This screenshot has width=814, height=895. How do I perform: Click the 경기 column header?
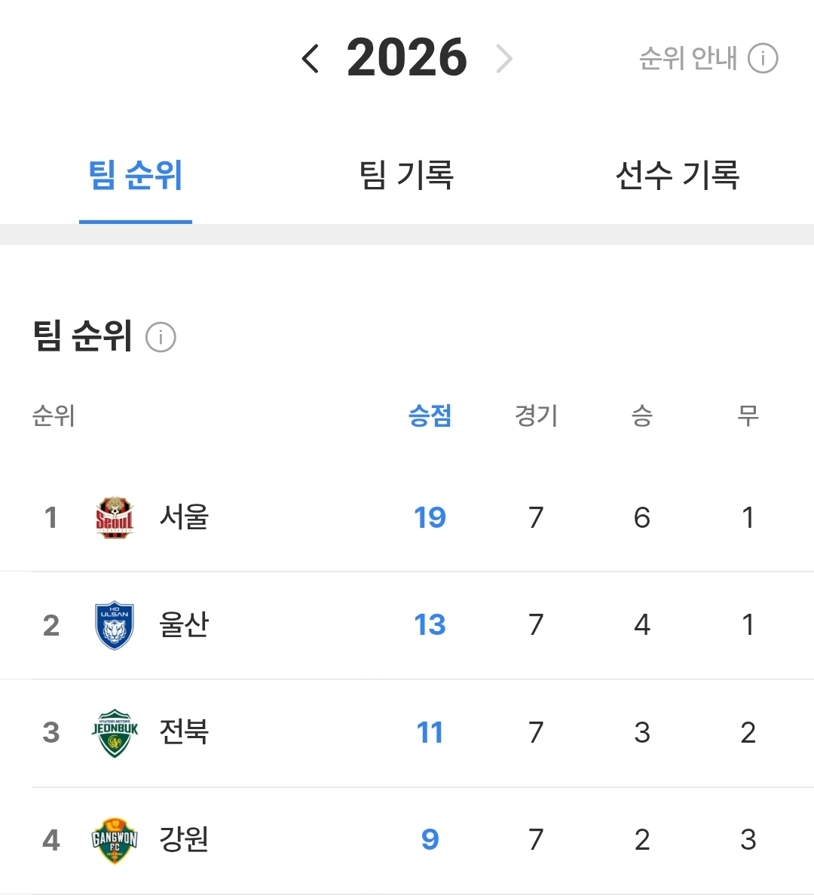[x=536, y=415]
